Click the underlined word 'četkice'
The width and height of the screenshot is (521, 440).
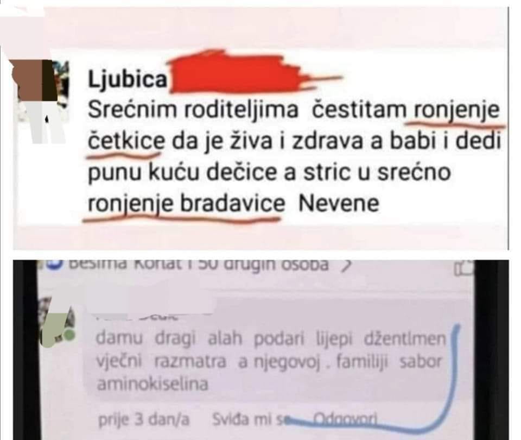[x=126, y=142]
